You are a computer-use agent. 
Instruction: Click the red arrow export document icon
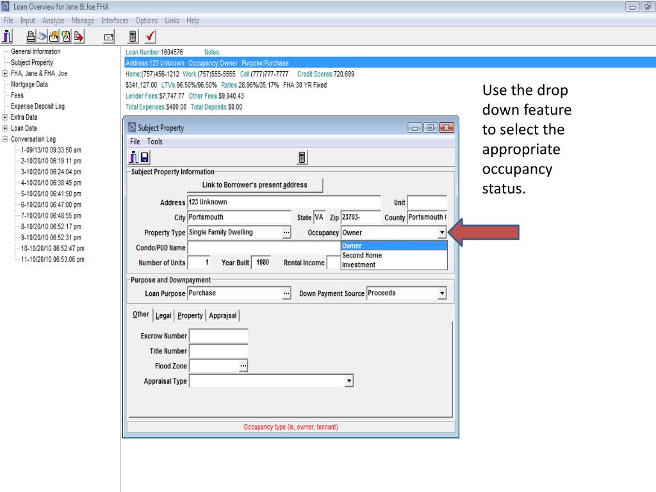click(x=78, y=37)
